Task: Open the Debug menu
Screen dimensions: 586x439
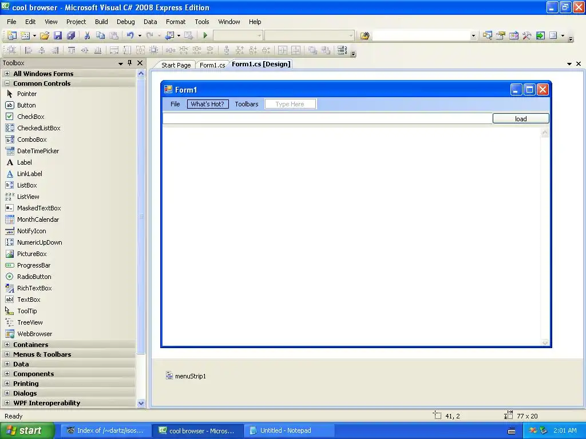Action: coord(125,22)
